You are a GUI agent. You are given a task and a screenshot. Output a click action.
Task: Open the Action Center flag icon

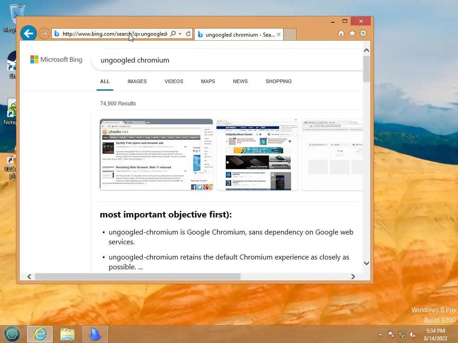[x=391, y=335]
